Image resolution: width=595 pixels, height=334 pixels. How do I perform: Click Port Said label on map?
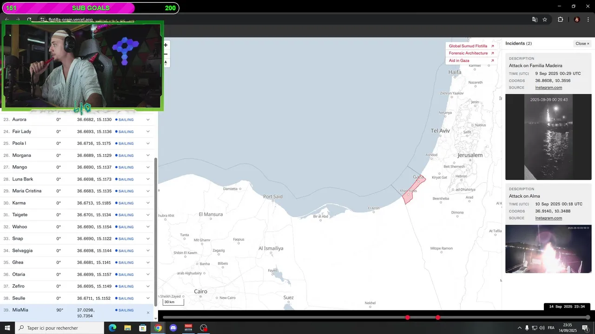click(x=273, y=197)
